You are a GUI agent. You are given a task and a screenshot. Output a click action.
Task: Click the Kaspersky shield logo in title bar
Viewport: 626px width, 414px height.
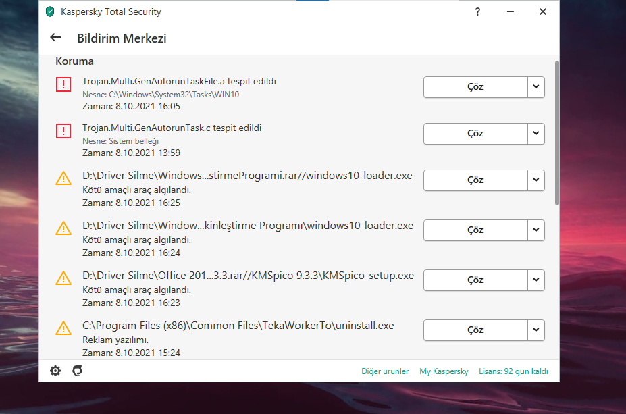(50, 11)
